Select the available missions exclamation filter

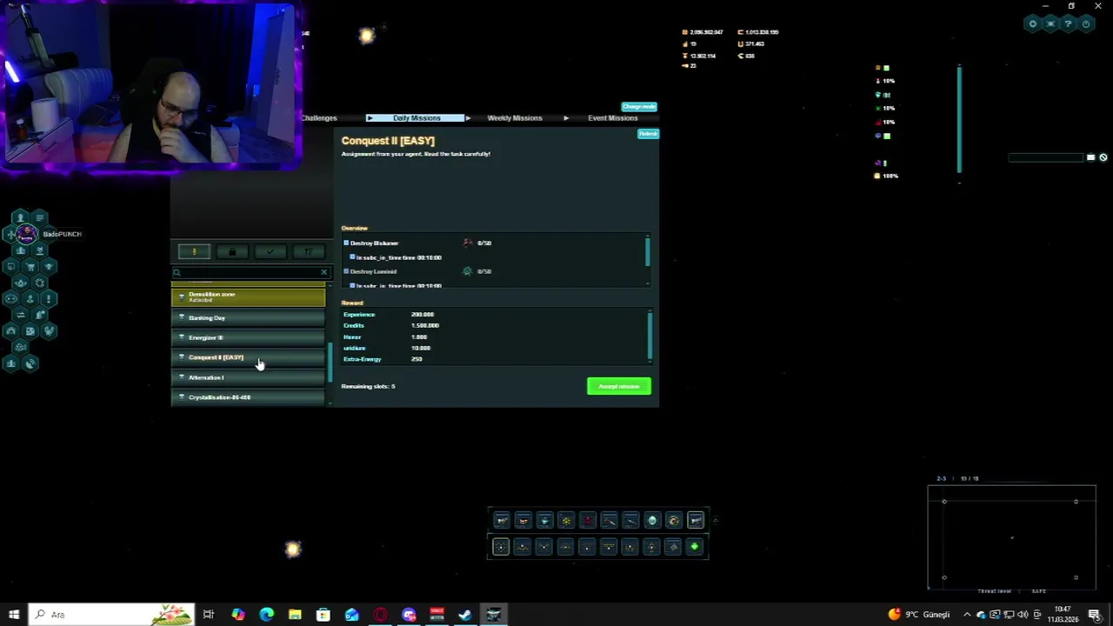coord(194,252)
